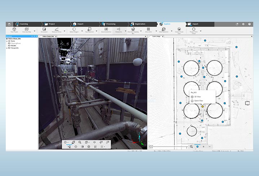
Task: Close the Scans (Map) view tab
Action: point(163,37)
